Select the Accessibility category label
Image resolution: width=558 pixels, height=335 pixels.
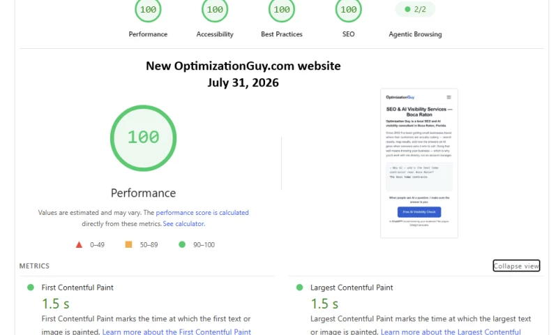pos(215,34)
